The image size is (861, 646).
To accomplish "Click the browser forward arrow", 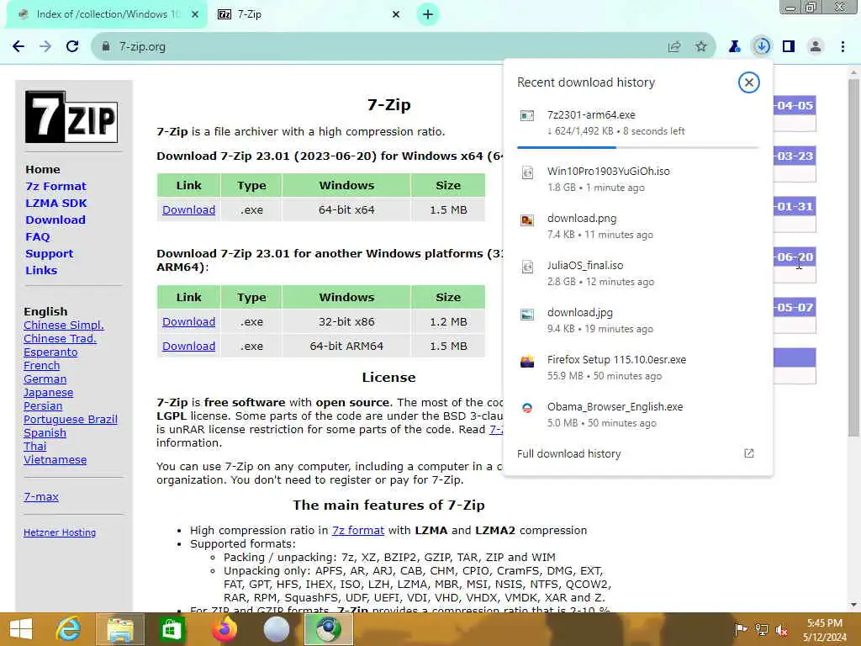I will (45, 47).
